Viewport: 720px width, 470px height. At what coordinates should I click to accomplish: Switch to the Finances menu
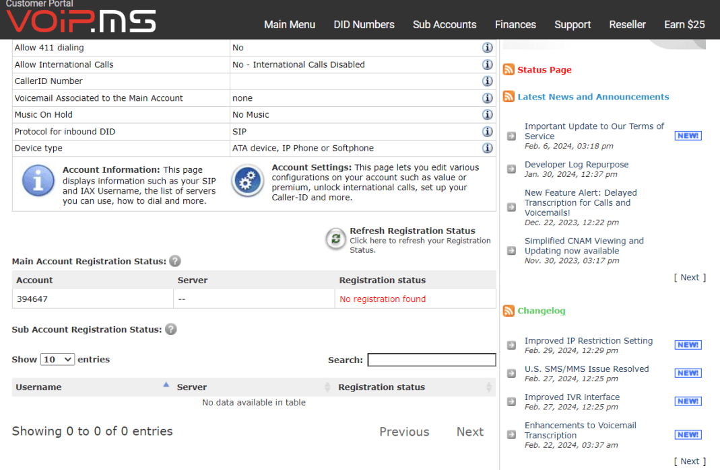click(x=515, y=25)
